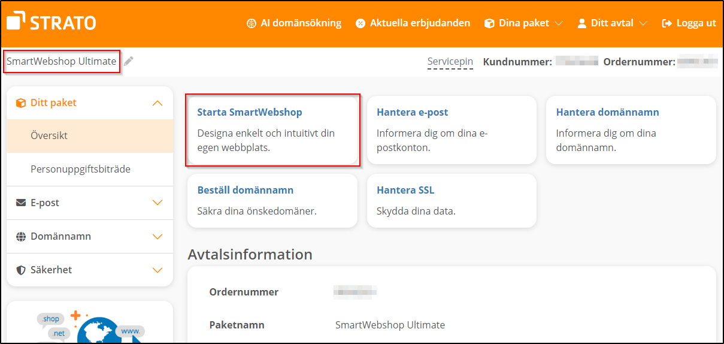The height and width of the screenshot is (344, 724).
Task: Click the Paketnamn value SmartWebshop Ultimate
Action: tap(390, 325)
